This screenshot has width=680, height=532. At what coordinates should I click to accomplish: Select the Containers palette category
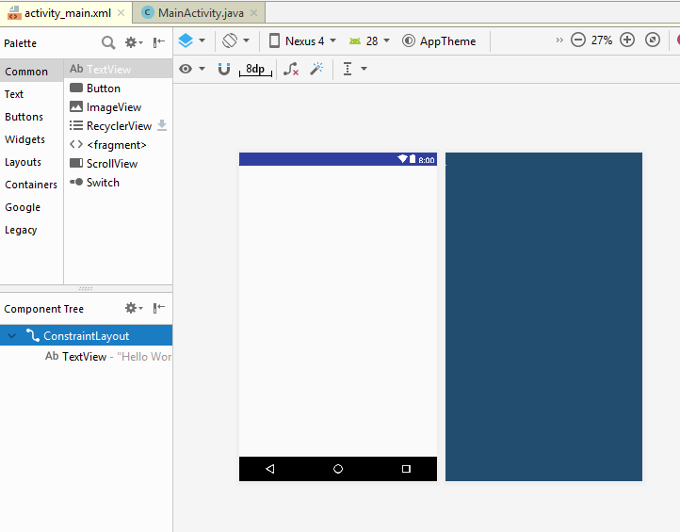tap(31, 185)
